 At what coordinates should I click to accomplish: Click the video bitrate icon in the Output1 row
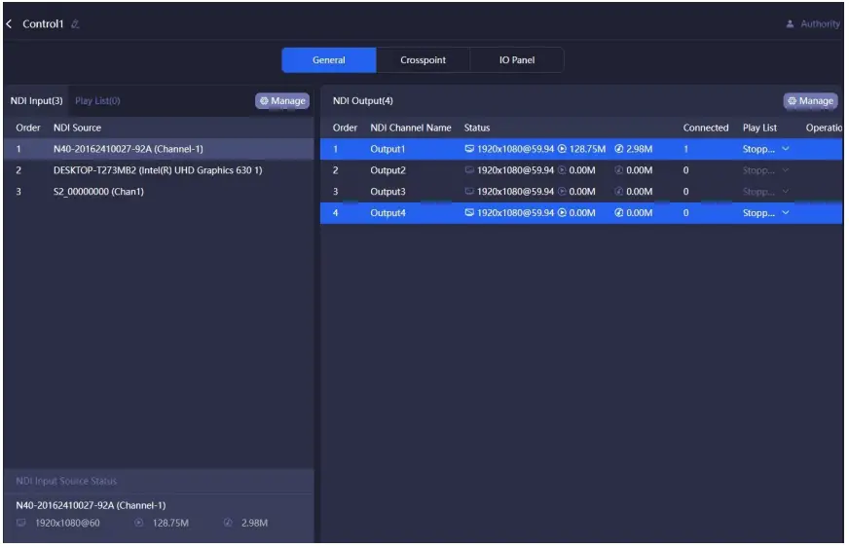(562, 149)
